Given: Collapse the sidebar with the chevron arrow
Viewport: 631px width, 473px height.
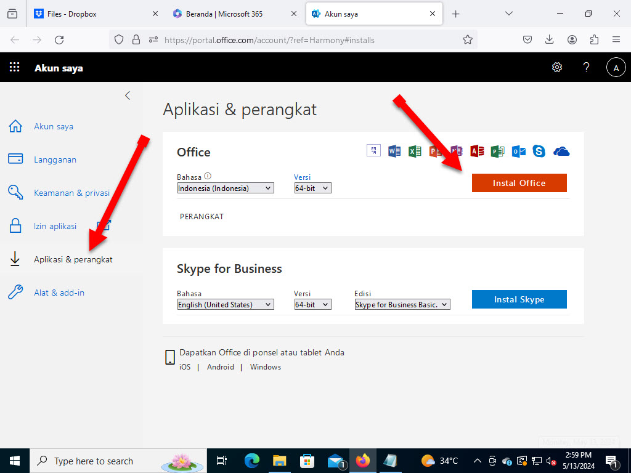Looking at the screenshot, I should (x=127, y=95).
